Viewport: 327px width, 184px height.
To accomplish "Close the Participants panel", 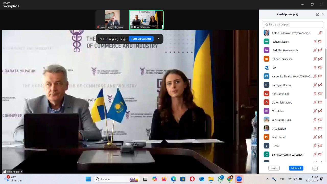I will point(323,14).
